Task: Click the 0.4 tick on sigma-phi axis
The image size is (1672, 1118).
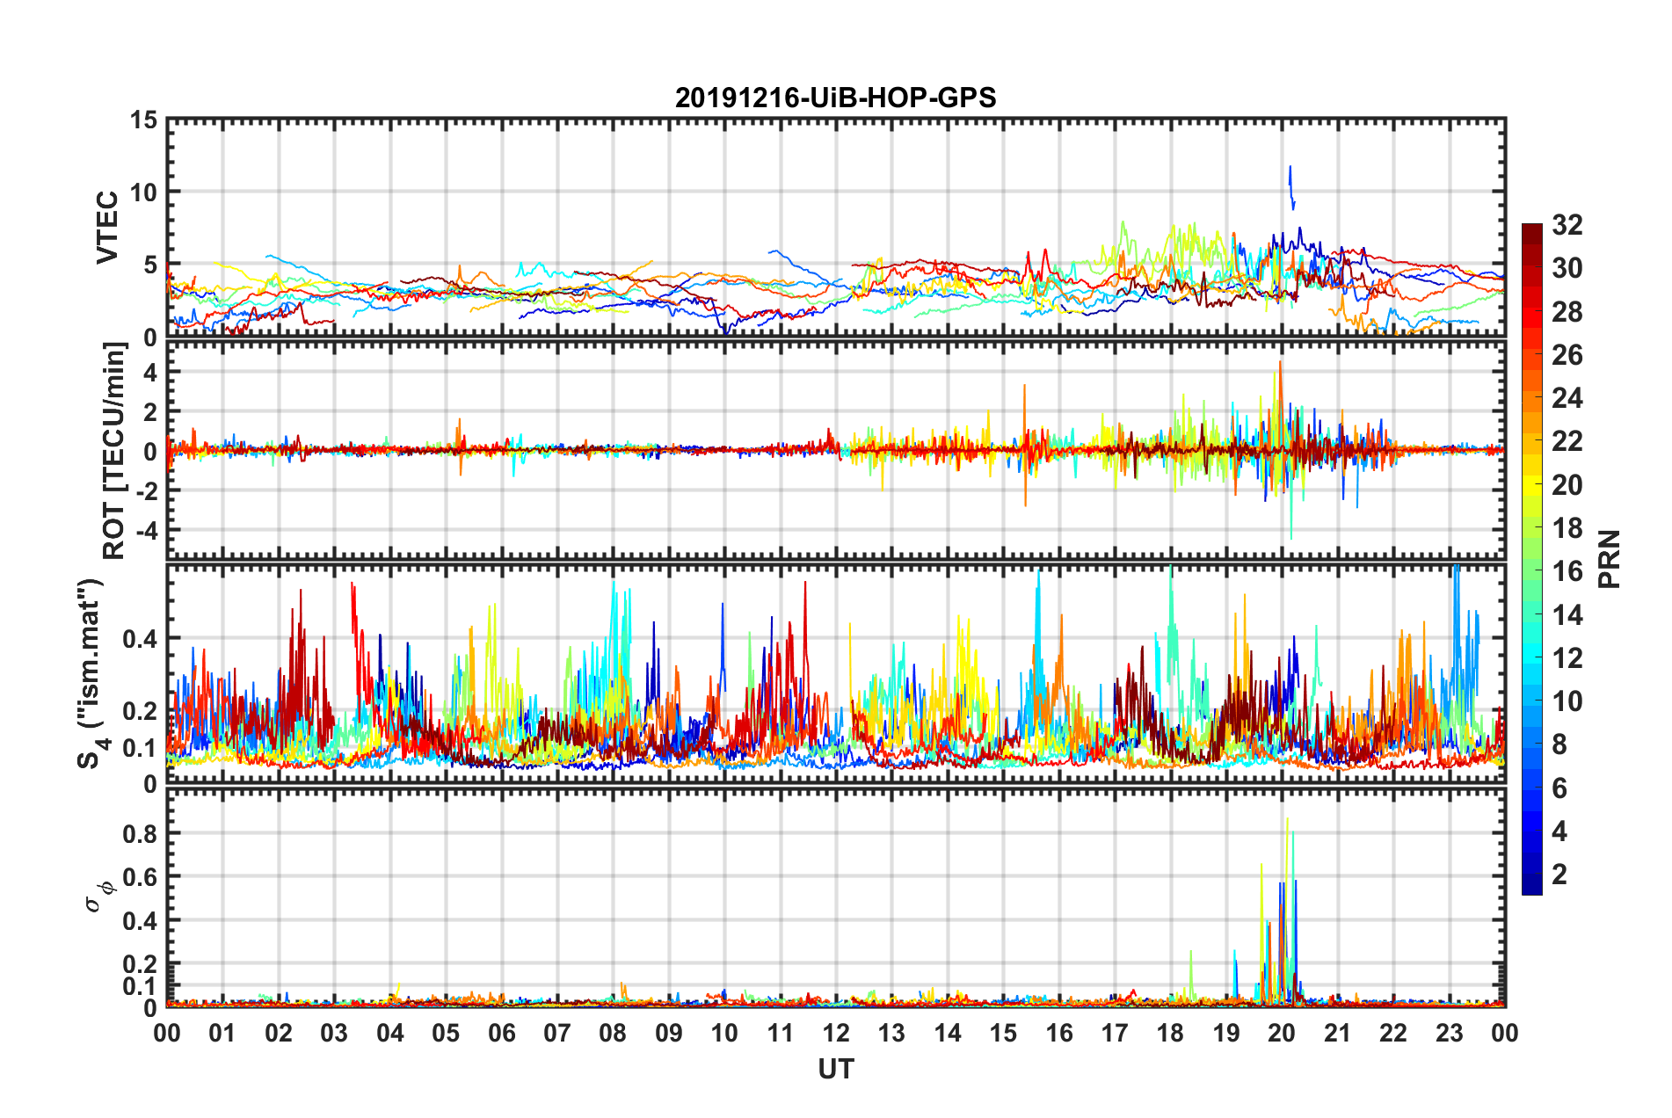Action: pyautogui.click(x=140, y=921)
